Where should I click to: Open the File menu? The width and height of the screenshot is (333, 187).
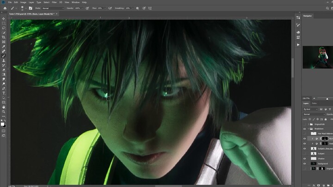tap(10, 2)
